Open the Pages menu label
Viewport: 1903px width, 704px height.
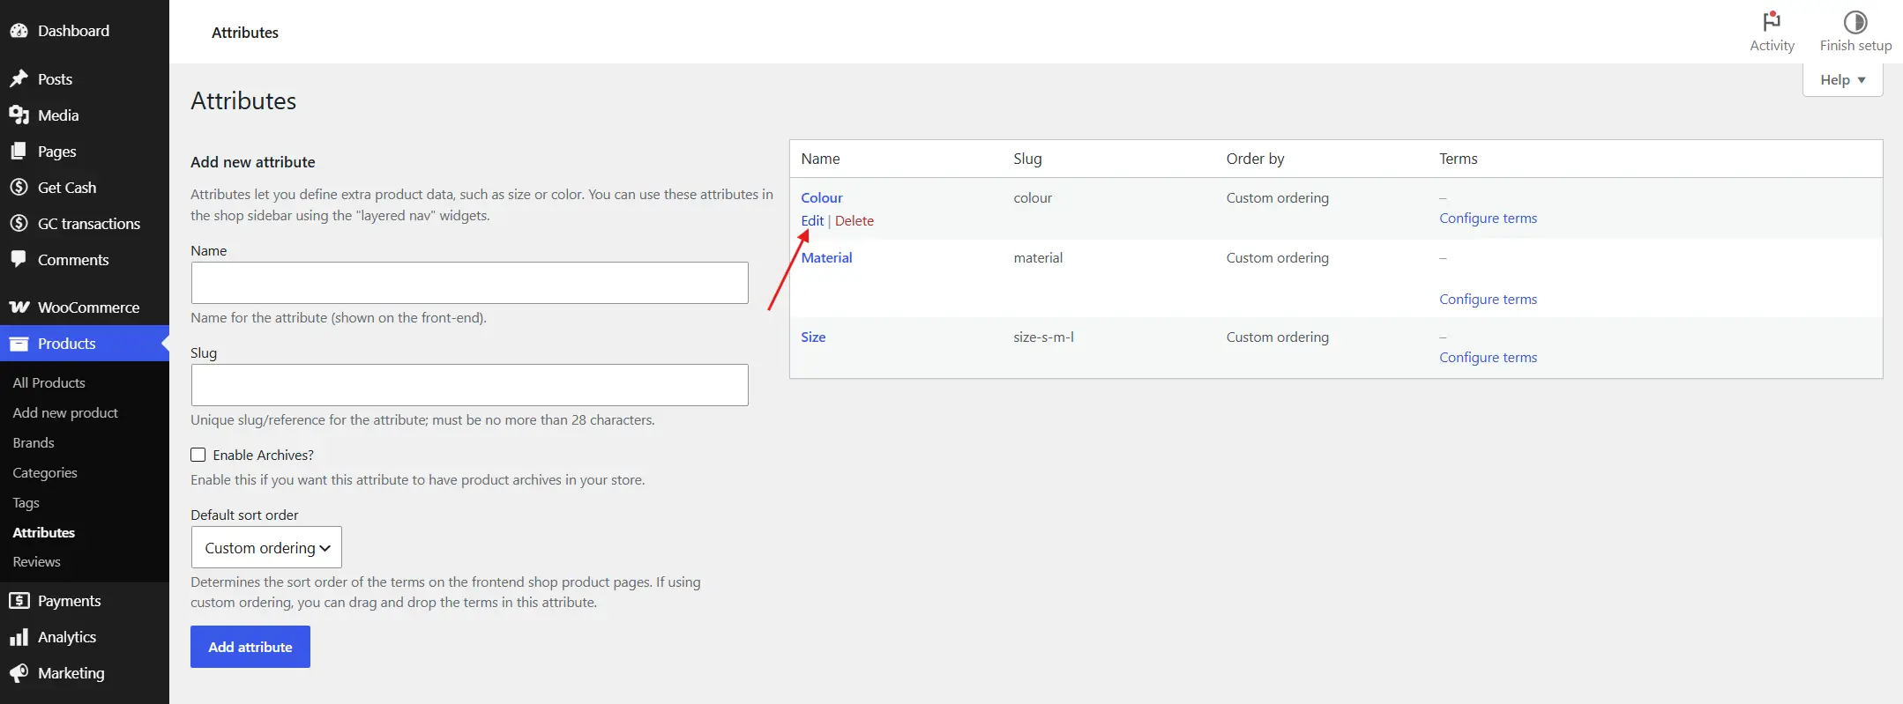[x=57, y=152]
